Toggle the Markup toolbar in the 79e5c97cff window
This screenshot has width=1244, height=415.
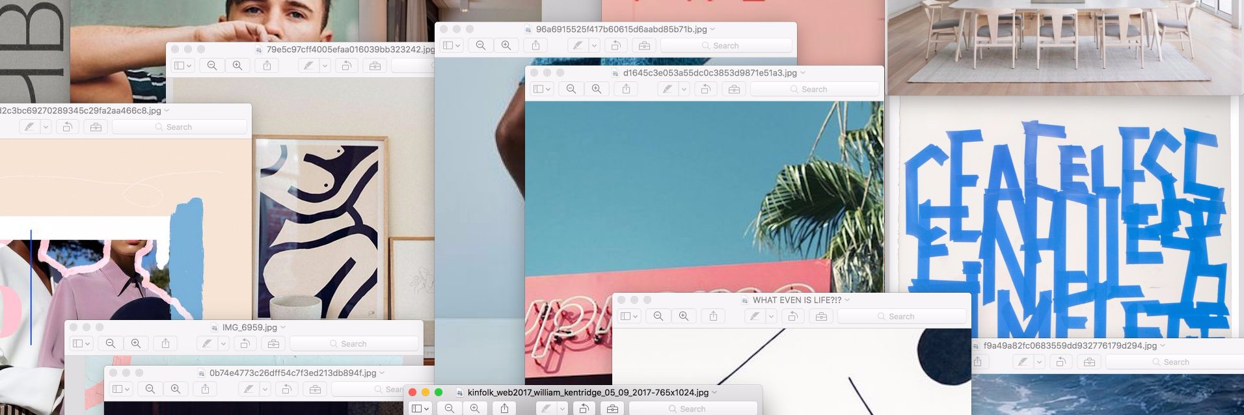(x=375, y=66)
